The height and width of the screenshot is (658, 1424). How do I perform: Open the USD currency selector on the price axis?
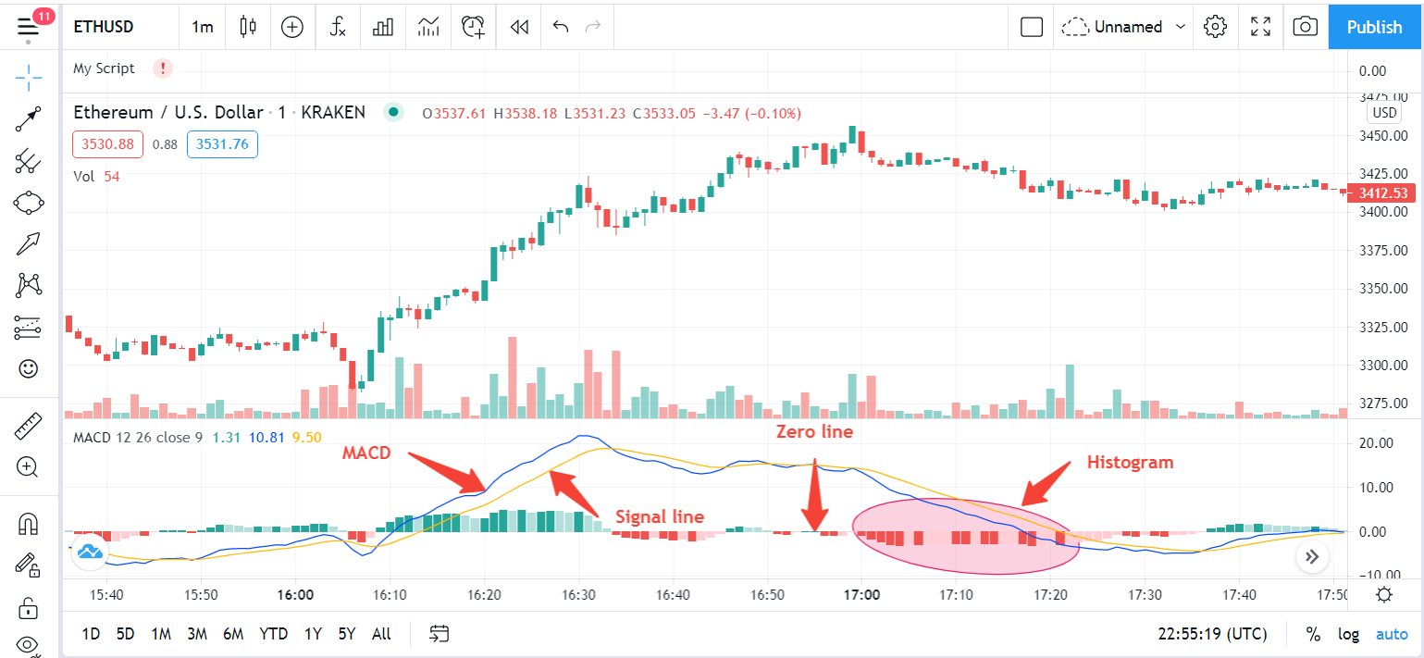tap(1384, 113)
